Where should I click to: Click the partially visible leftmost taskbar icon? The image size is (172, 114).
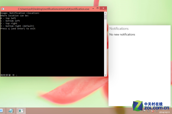[x=1, y=111]
